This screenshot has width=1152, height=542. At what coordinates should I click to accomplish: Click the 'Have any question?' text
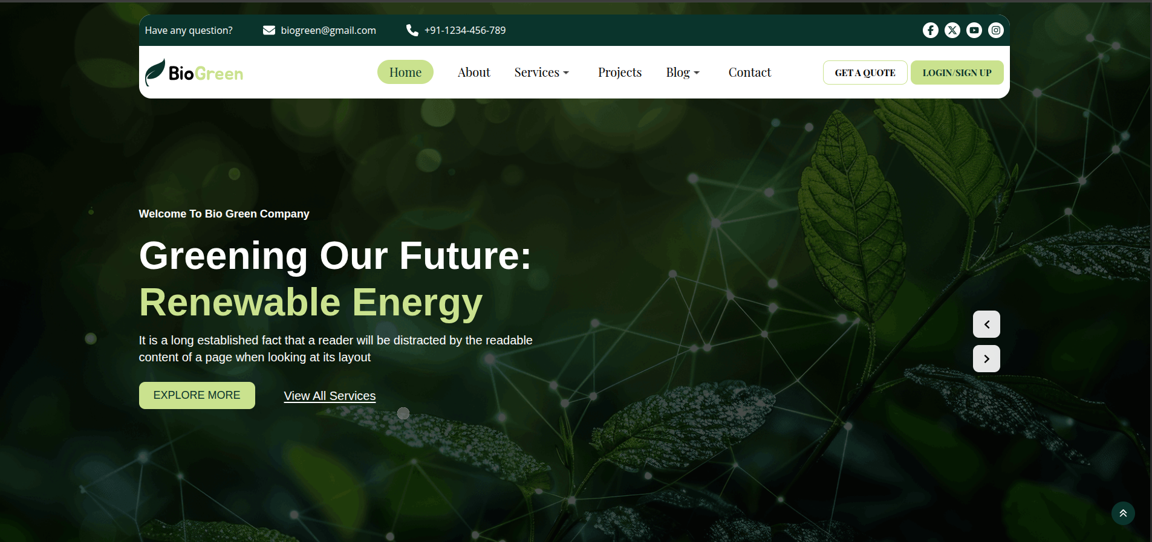click(x=189, y=30)
